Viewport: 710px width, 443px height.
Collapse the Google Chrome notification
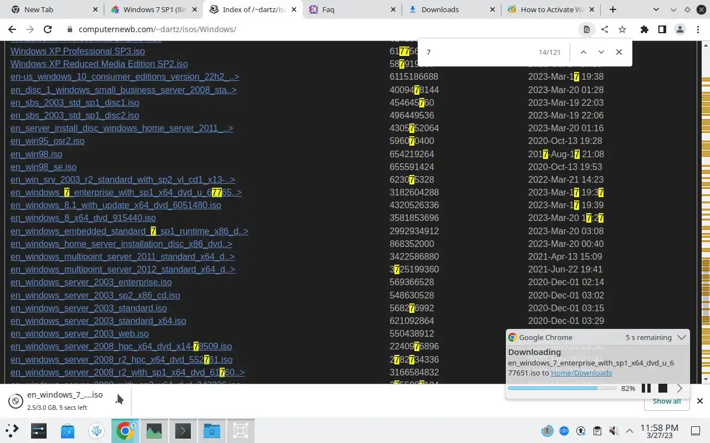[682, 337]
